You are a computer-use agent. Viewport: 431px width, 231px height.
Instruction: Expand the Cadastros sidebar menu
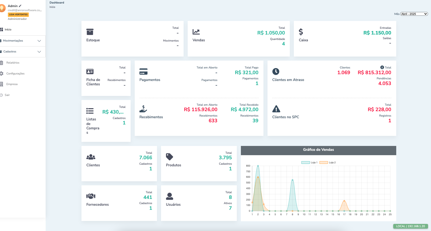click(x=22, y=52)
